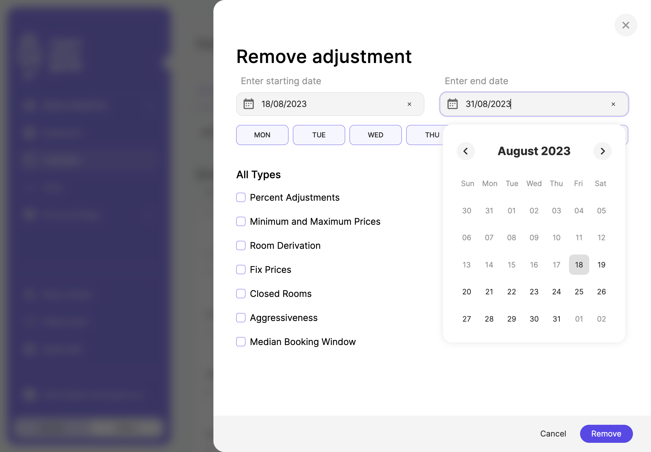The width and height of the screenshot is (651, 452).
Task: Tick the Room Derivation checkbox
Action: click(x=241, y=246)
